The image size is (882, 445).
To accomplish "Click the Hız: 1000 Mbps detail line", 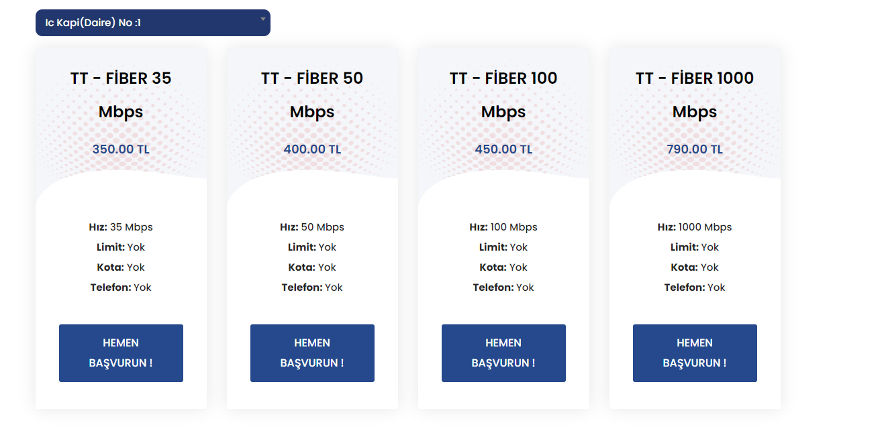I will click(695, 227).
